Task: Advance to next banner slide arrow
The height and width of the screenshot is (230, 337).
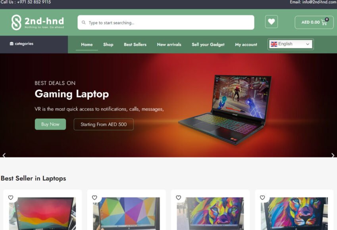Action: pos(333,155)
